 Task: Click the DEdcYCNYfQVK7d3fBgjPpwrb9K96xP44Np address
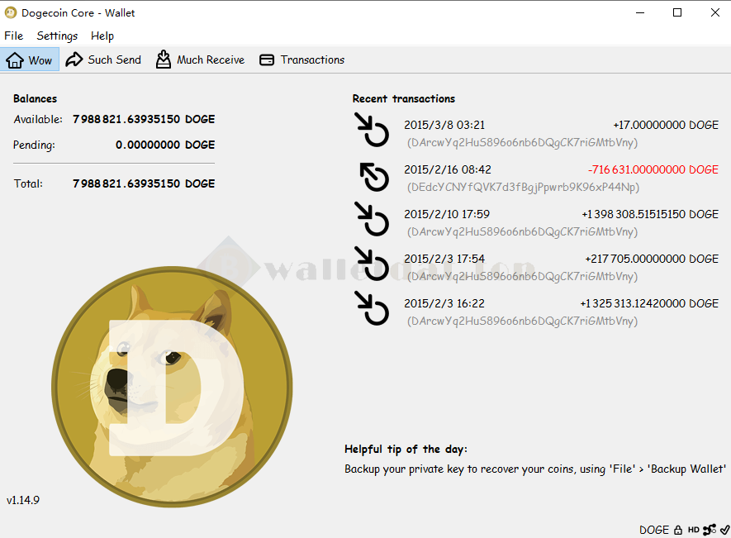point(523,188)
